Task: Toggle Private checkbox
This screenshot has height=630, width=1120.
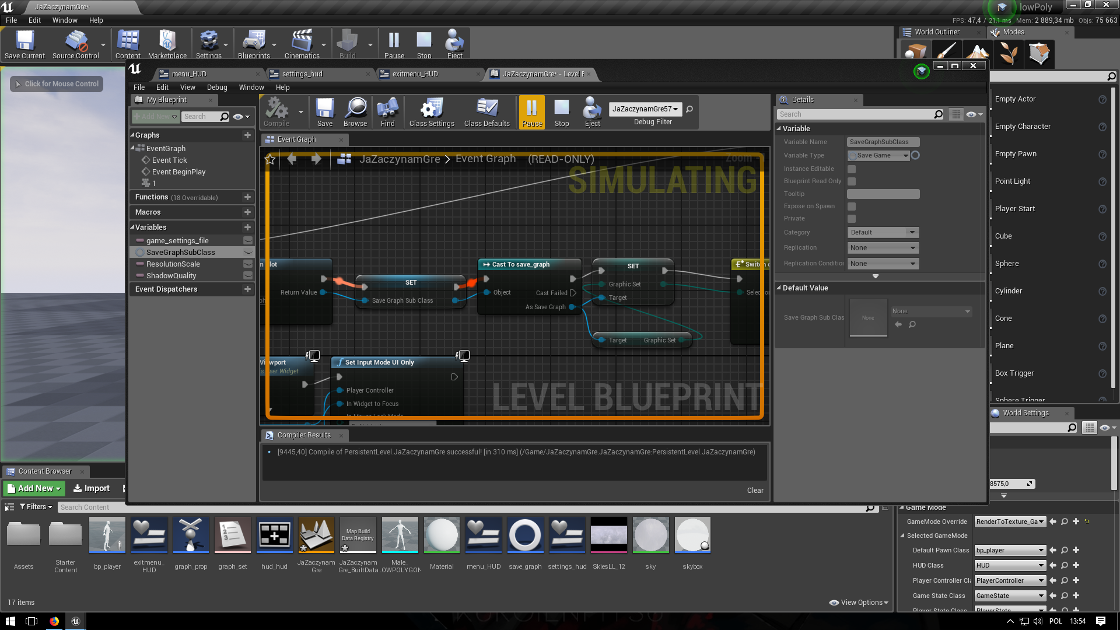Action: click(852, 219)
